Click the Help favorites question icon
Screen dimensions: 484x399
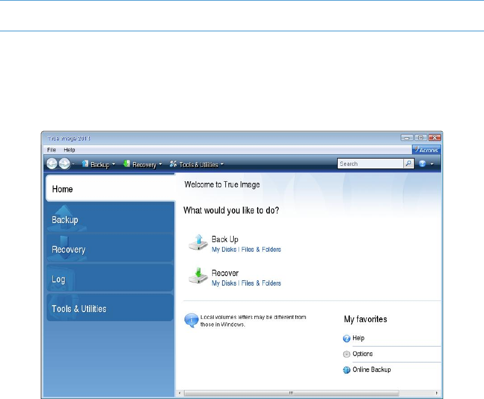tap(347, 339)
